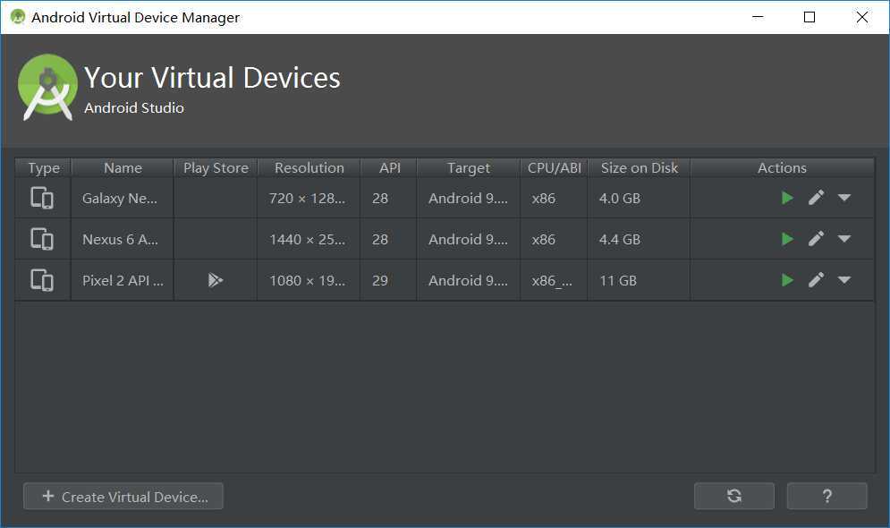Image resolution: width=890 pixels, height=528 pixels.
Task: Click the API 29 cell
Action: (x=389, y=280)
